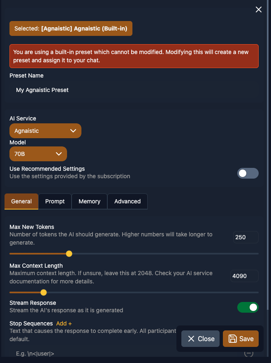Viewport: 271px width, 363px height.
Task: Disable Stream Response
Action: click(248, 307)
